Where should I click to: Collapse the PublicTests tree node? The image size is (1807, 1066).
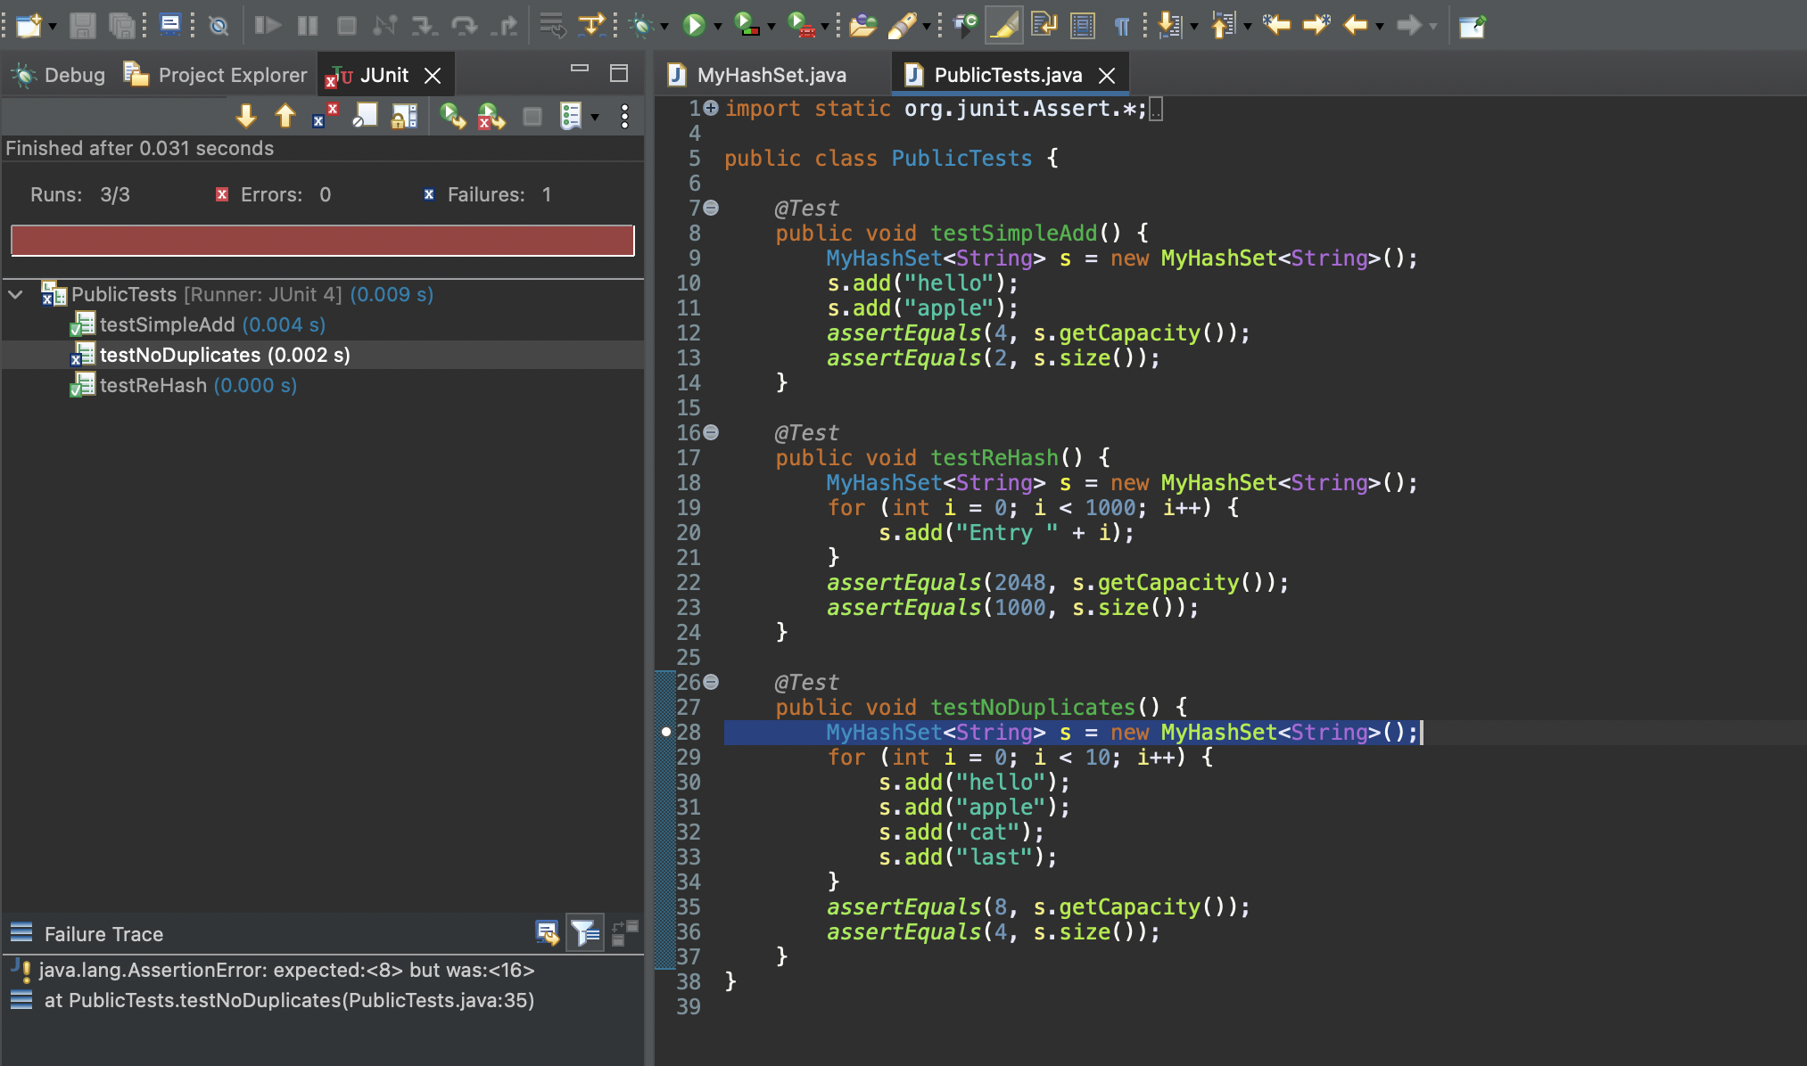pos(16,294)
